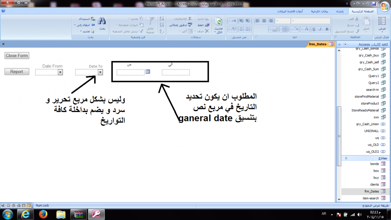
Task: Click the navigation pane vertical scrollbar
Action: coord(339,124)
